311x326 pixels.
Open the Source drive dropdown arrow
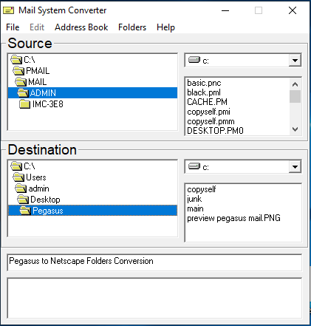(x=295, y=61)
